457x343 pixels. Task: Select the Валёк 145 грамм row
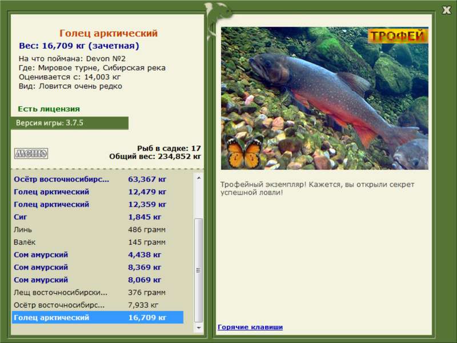98,242
